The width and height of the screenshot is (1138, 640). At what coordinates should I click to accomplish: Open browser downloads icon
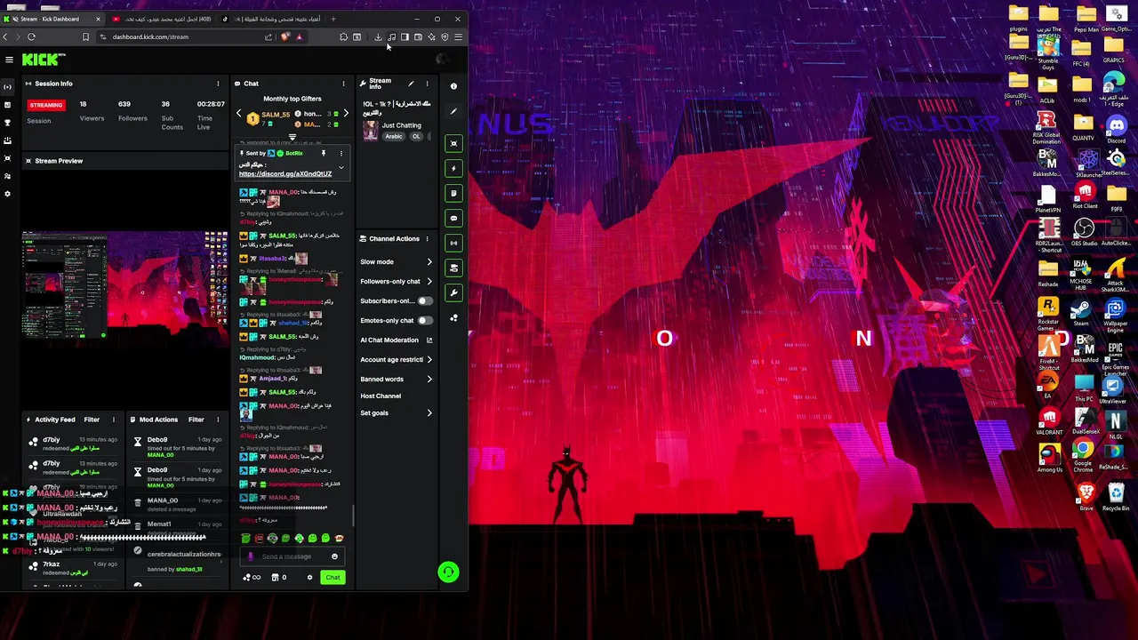click(x=378, y=36)
